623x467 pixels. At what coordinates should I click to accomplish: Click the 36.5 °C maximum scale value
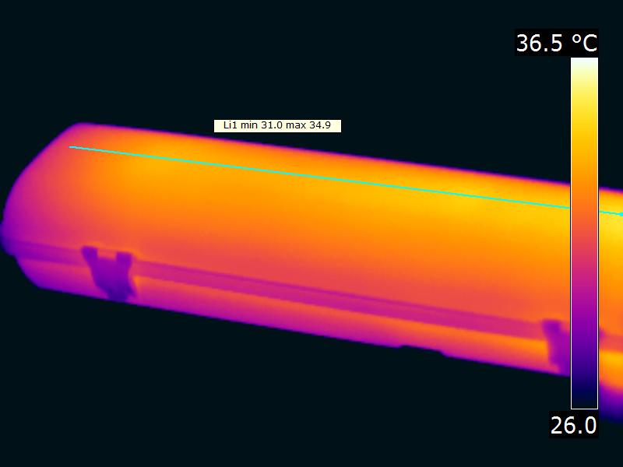(557, 43)
